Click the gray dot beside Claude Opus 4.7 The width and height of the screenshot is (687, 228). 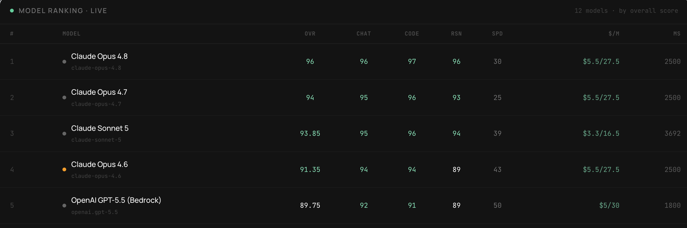pos(64,97)
